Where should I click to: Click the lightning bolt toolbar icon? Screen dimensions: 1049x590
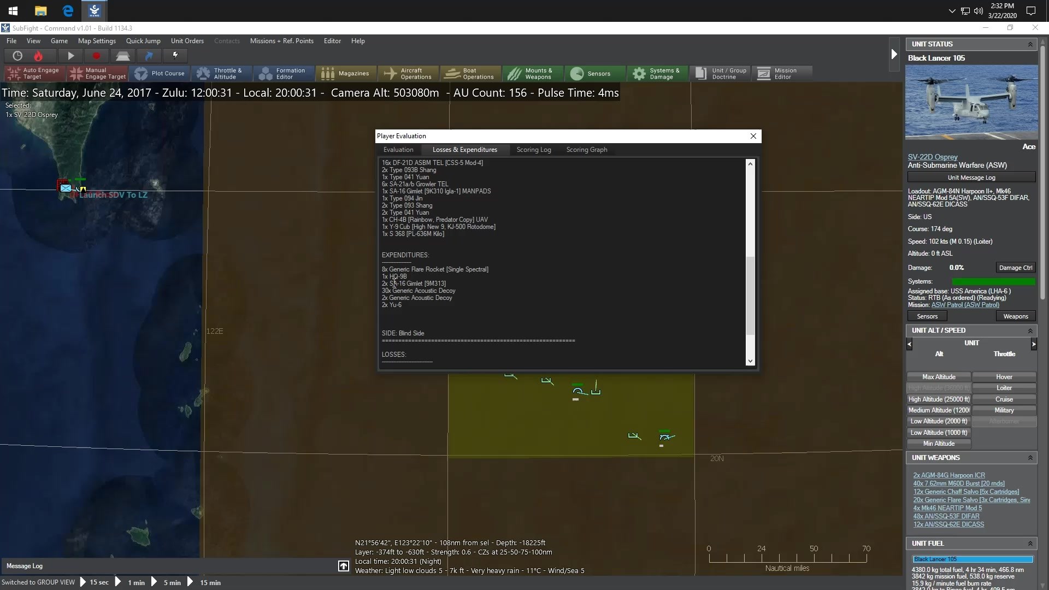[x=175, y=55]
